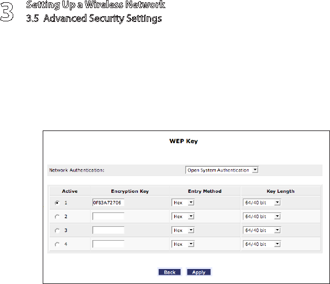Click the Apply button
The image size is (330, 284).
(x=198, y=272)
